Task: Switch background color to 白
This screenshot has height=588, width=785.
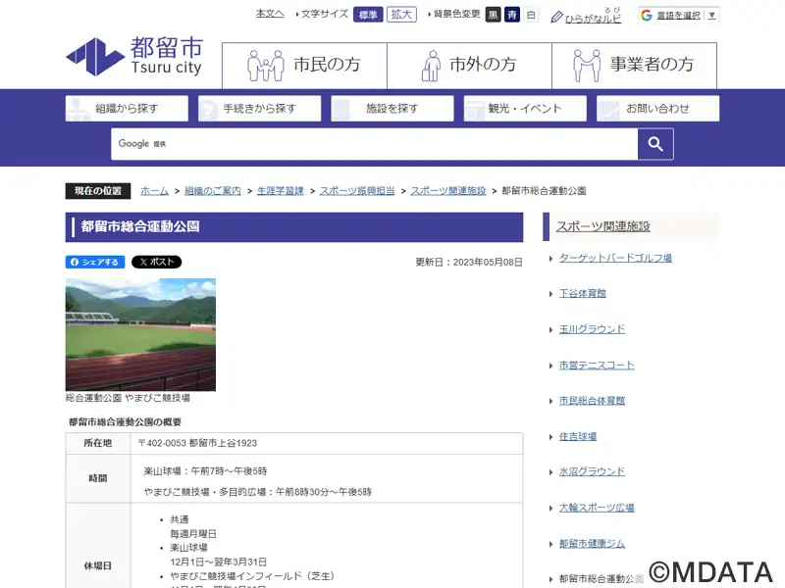Action: pos(531,15)
